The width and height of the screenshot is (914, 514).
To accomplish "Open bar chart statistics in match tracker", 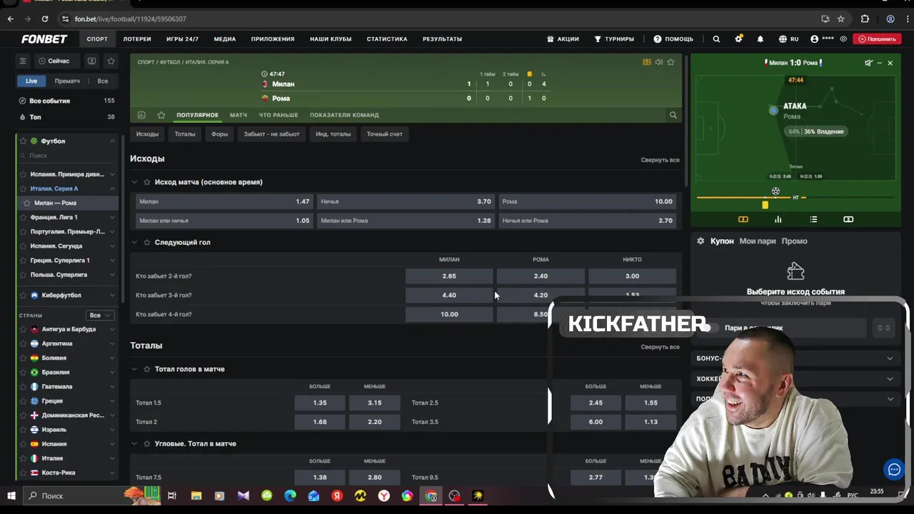I will pyautogui.click(x=778, y=219).
